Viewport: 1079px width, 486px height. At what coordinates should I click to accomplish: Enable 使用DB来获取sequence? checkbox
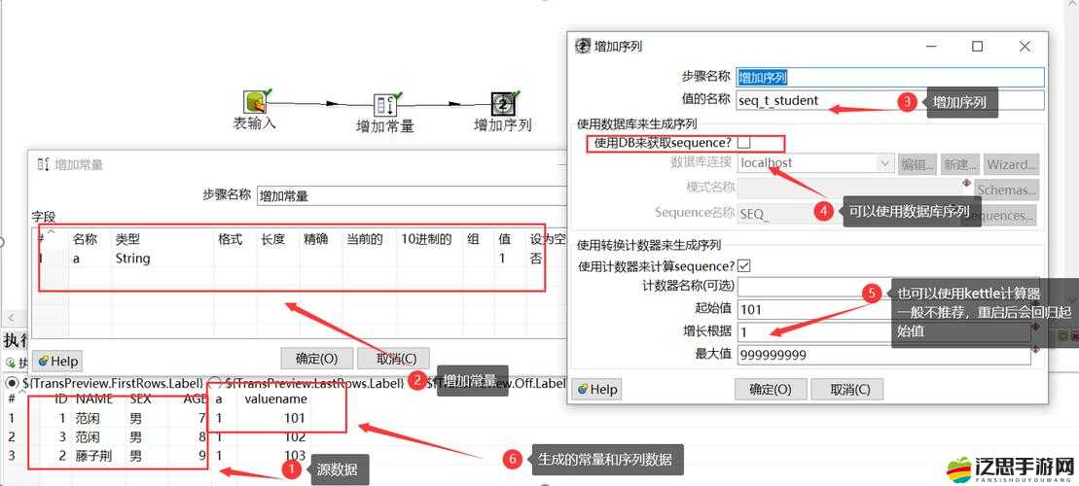(743, 143)
